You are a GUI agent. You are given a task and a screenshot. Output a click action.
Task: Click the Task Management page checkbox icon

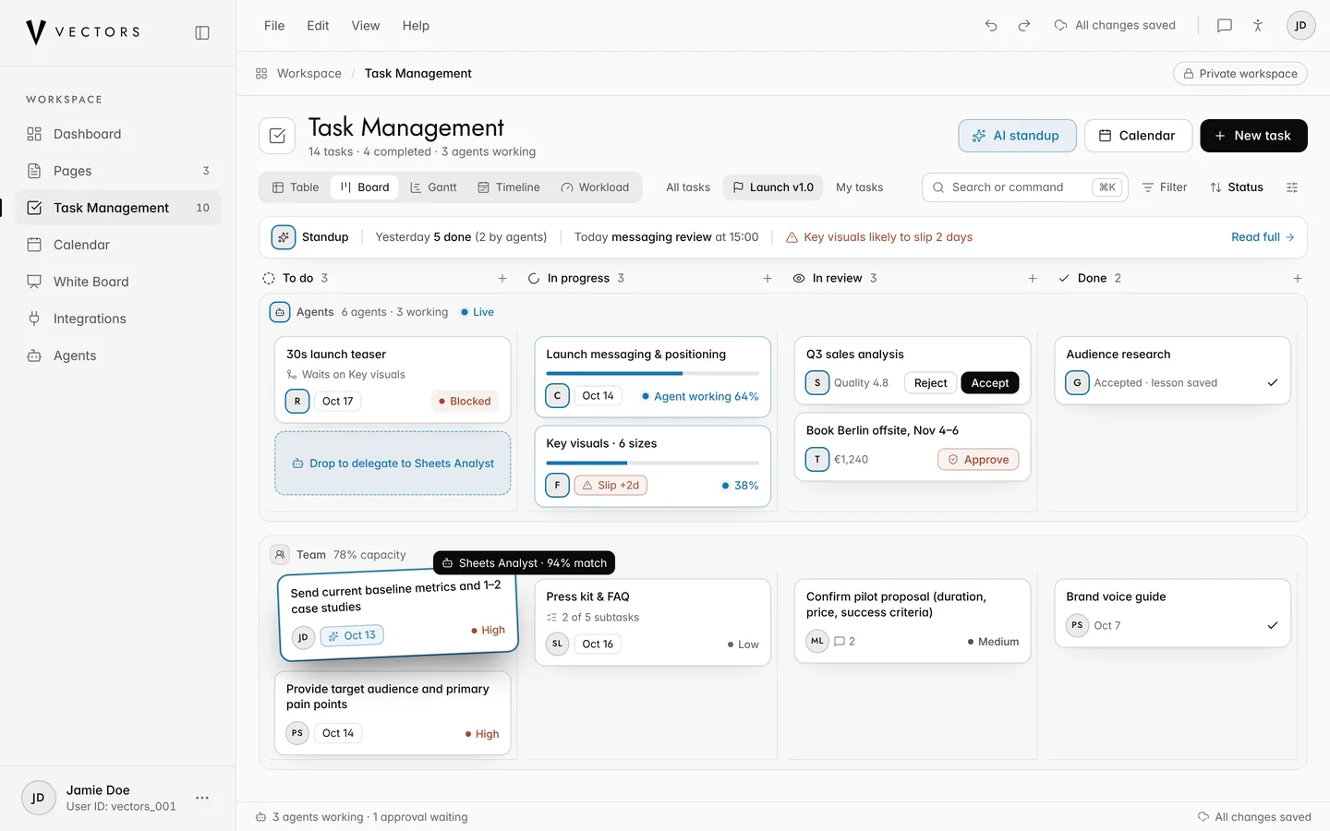(277, 136)
